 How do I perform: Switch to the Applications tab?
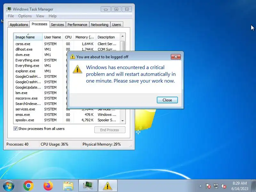(19, 25)
